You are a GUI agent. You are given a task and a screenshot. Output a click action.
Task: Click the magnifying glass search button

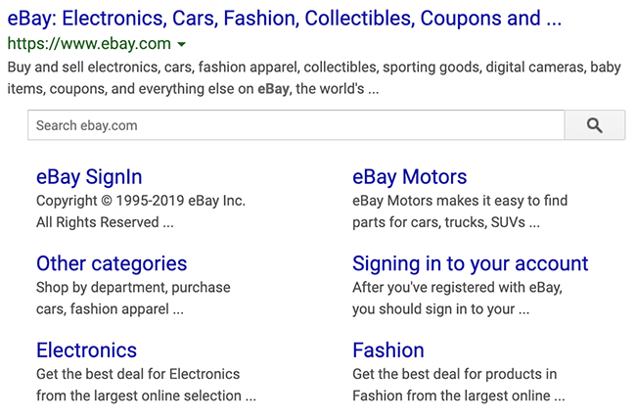pos(595,125)
